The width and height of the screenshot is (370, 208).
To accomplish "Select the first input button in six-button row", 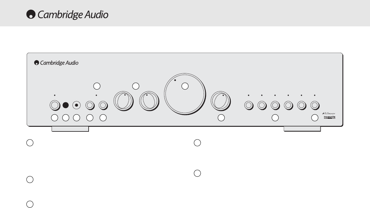I will pyautogui.click(x=249, y=105).
